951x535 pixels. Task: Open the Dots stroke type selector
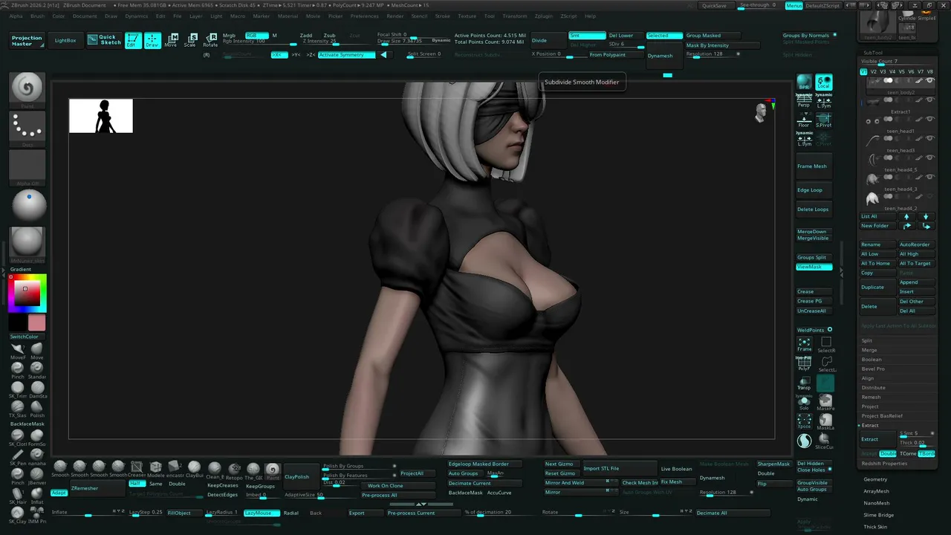[28, 128]
